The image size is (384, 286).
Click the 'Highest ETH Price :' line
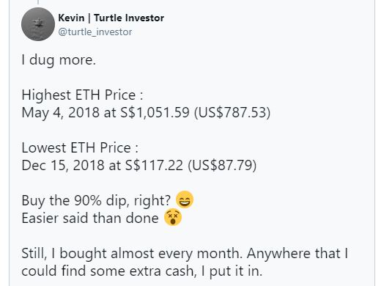[82, 95]
